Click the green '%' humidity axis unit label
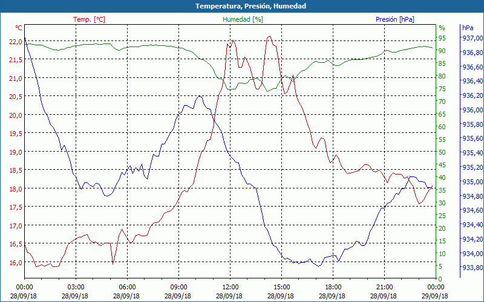Image resolution: width=484 pixels, height=302 pixels. pos(442,28)
